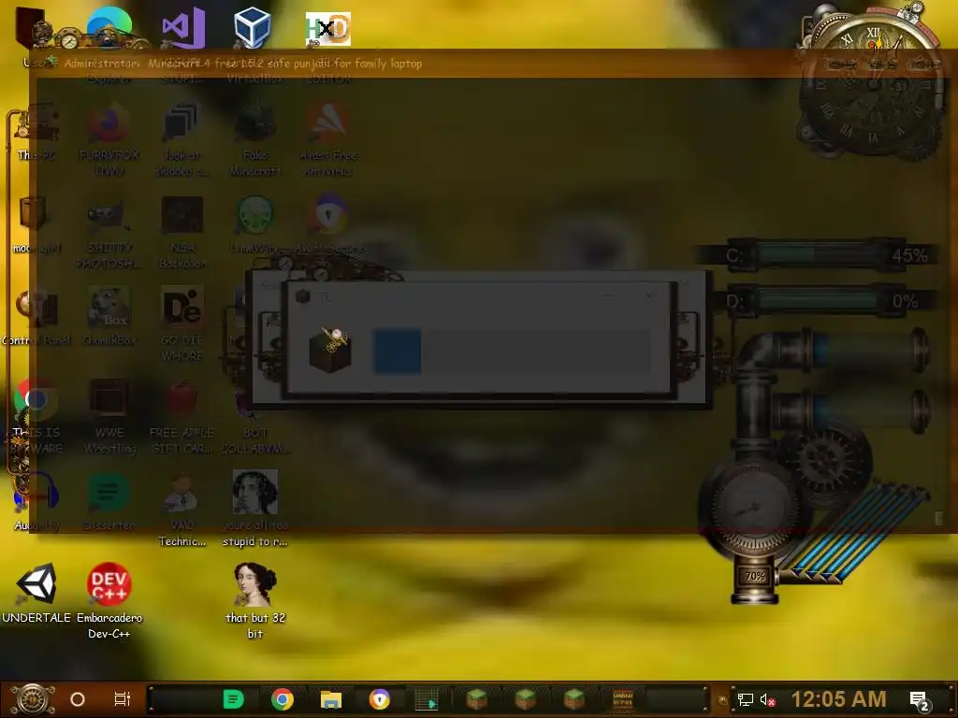Open the green Dissenter taskbar icon
Screen dimensions: 958x718
coord(233,699)
